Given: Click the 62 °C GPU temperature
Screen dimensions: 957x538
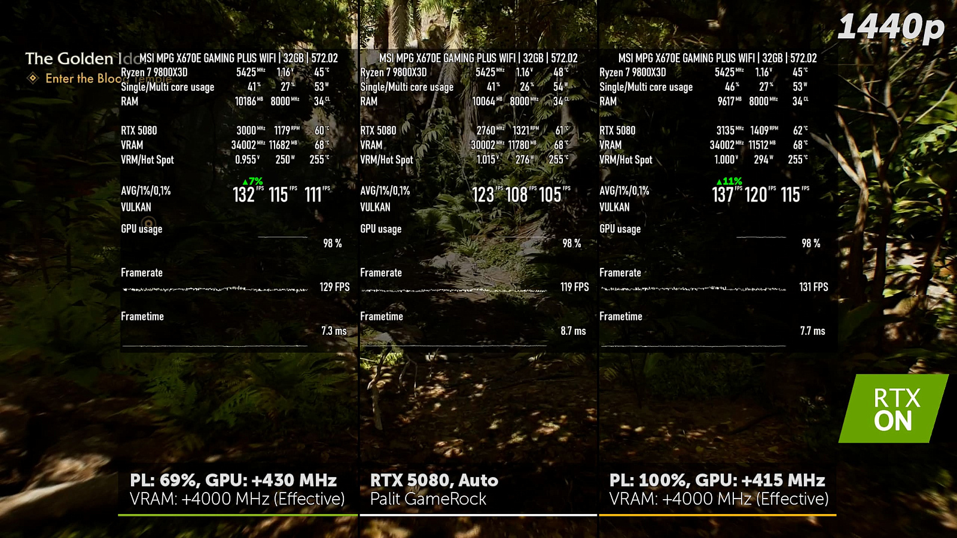Looking at the screenshot, I should (x=800, y=130).
